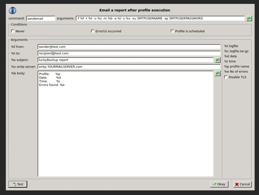Focus the command input field
259x195 pixels.
tap(41, 18)
